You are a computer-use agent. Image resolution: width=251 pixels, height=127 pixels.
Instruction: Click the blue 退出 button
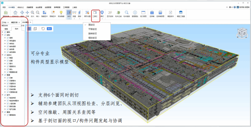pyautogui.click(x=49, y=29)
